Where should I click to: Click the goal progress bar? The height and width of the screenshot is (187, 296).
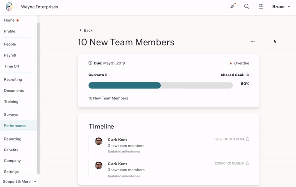click(161, 85)
